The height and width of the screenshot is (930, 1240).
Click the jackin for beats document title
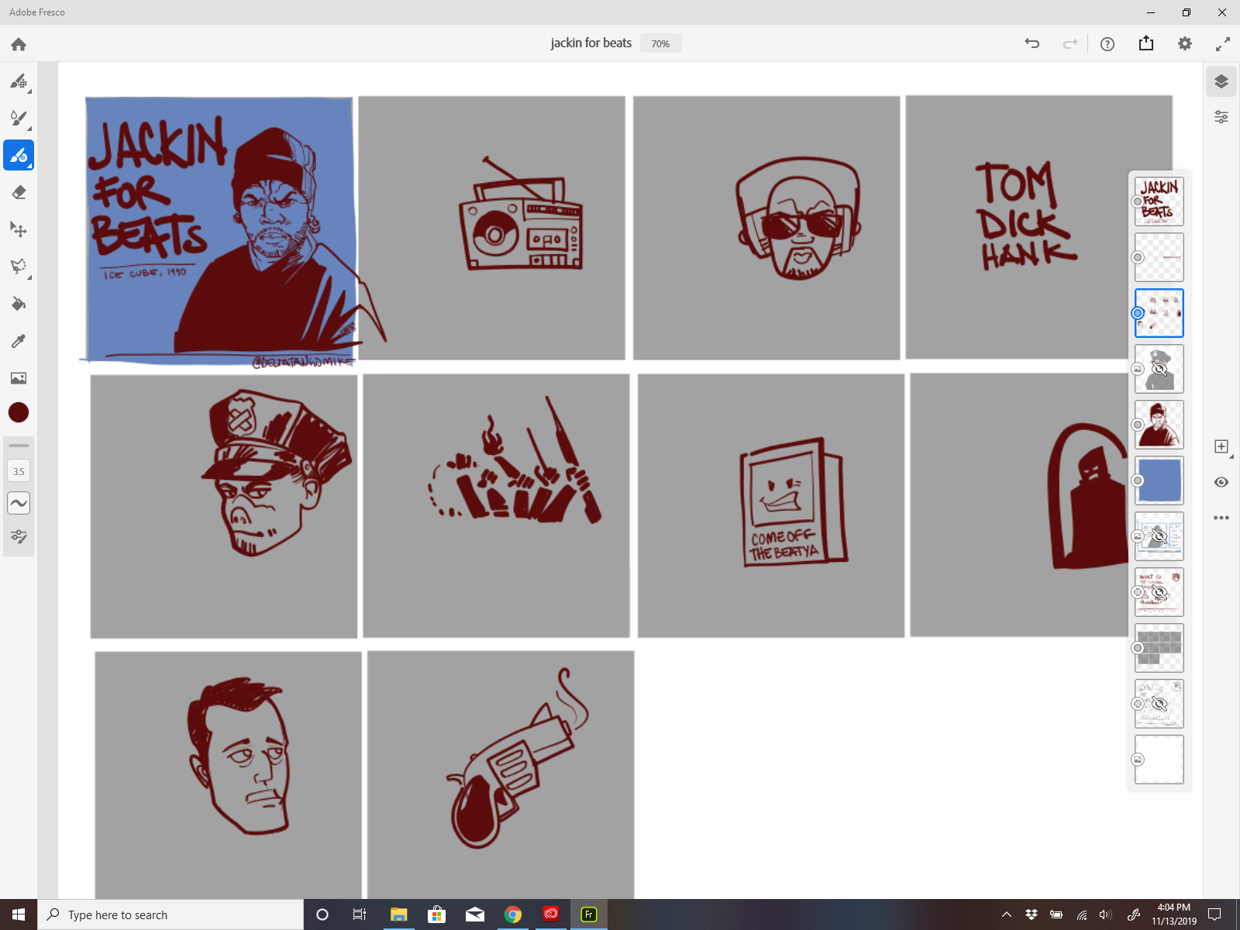[x=591, y=43]
